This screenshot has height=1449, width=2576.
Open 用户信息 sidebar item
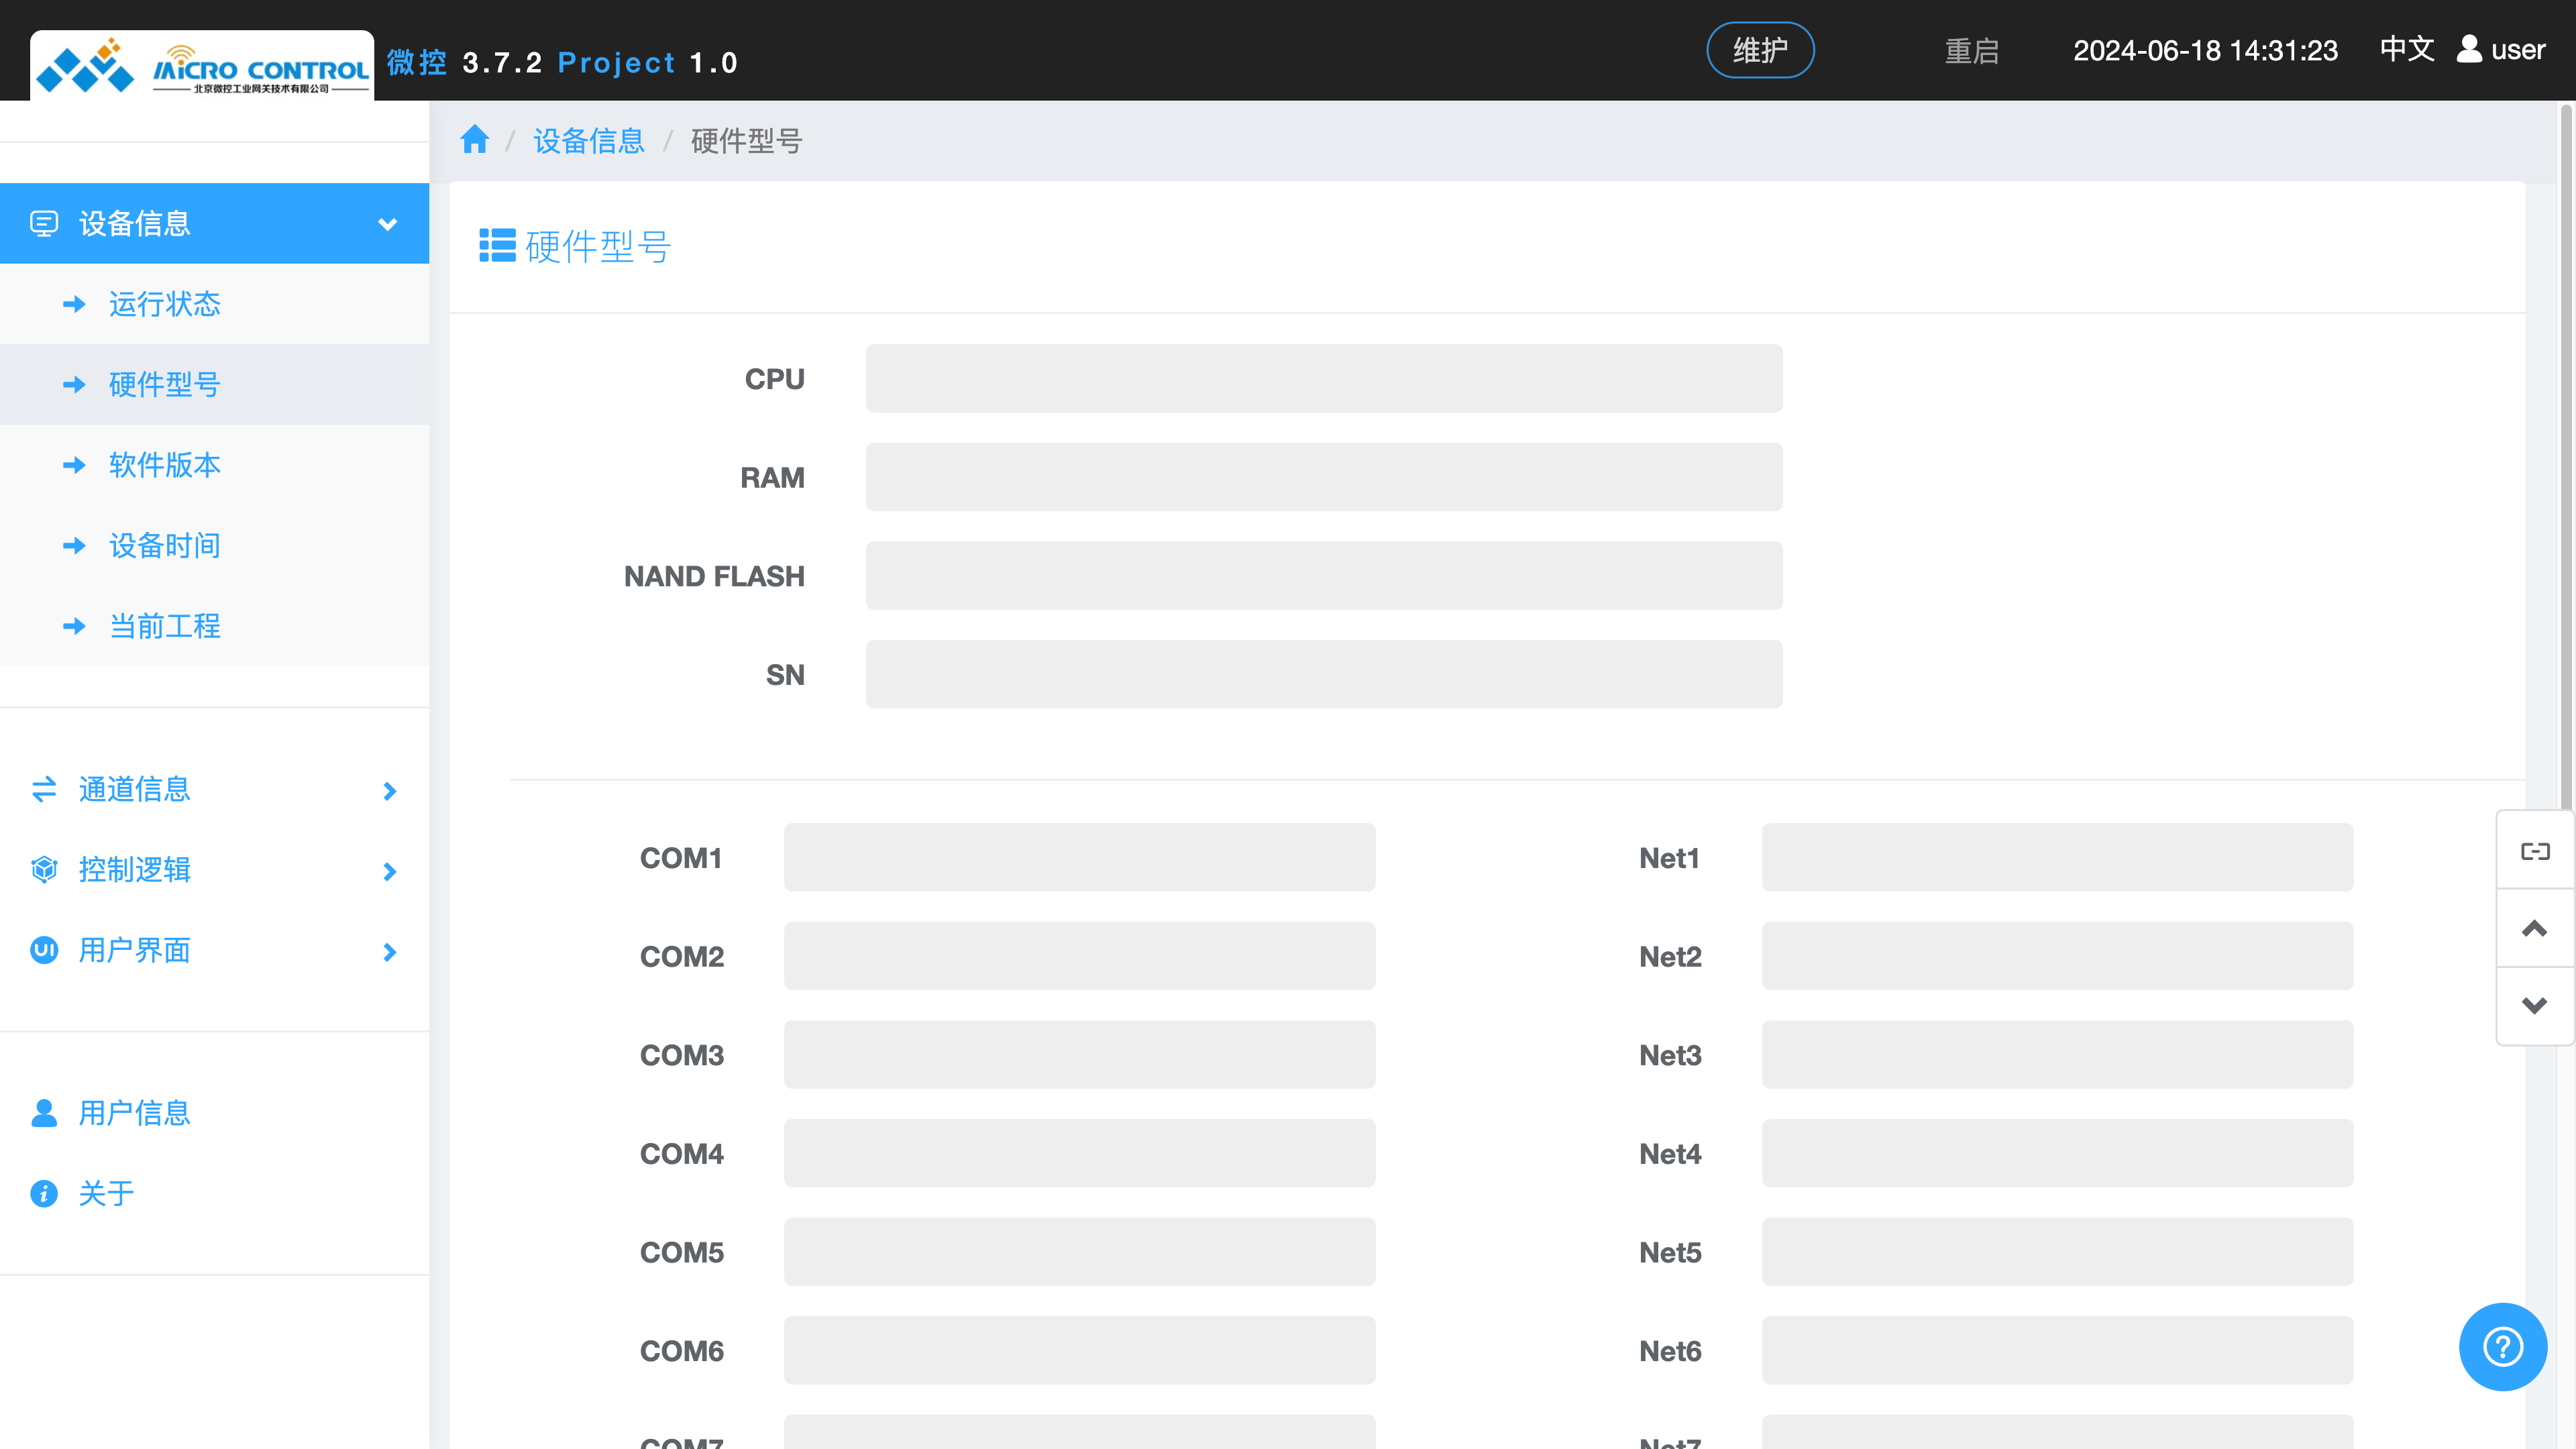[x=133, y=1112]
